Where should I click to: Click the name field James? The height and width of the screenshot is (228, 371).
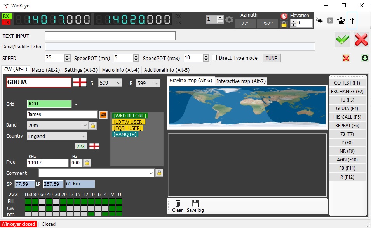tap(62, 114)
